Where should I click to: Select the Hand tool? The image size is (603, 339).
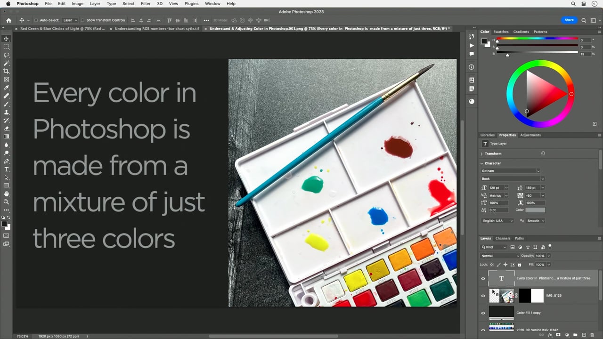click(6, 194)
